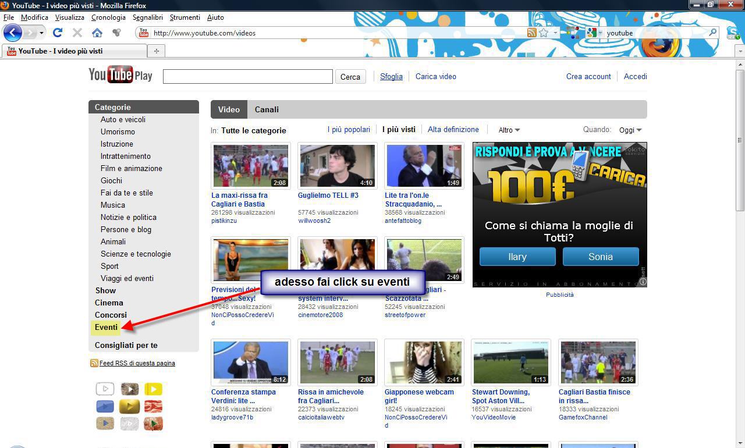Choose the Ilary answer in the ad
The height and width of the screenshot is (448, 745).
pyautogui.click(x=517, y=257)
